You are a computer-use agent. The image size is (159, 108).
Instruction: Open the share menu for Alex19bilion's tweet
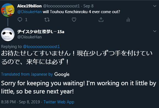pos(101,19)
